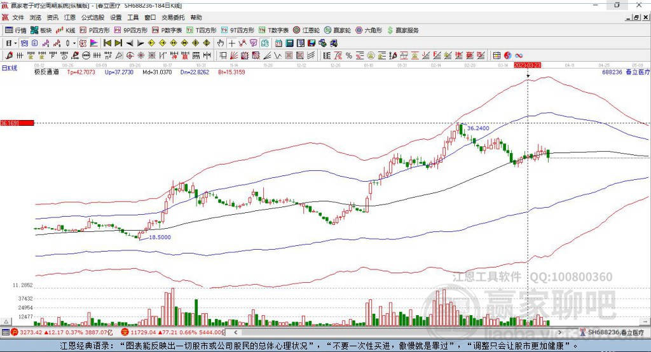Toggle the crosshair cursor tool
The height and width of the screenshot is (352, 651).
point(231,43)
